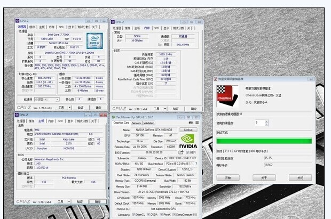This screenshot has height=219, width=331.
Task: Click the Lookup button in GPU-Z
Action: [x=187, y=129]
